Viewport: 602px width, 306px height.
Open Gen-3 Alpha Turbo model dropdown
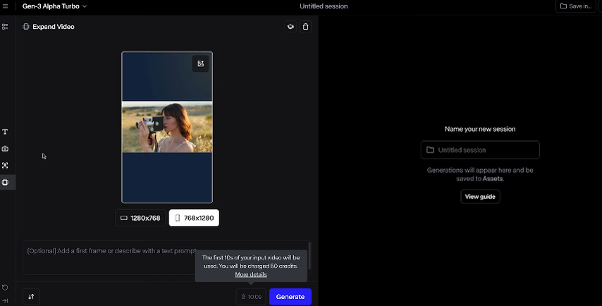[x=54, y=6]
